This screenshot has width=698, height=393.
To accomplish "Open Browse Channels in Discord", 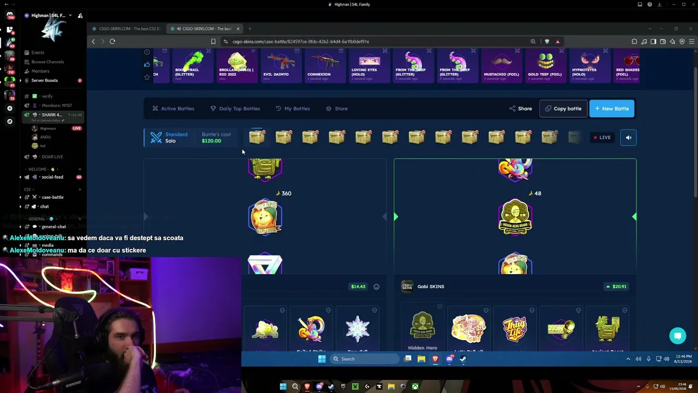I will coord(47,62).
